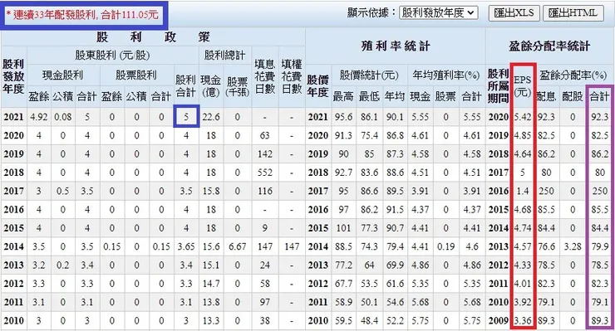Click the 股利政策 table heading
615x331 pixels.
point(154,37)
